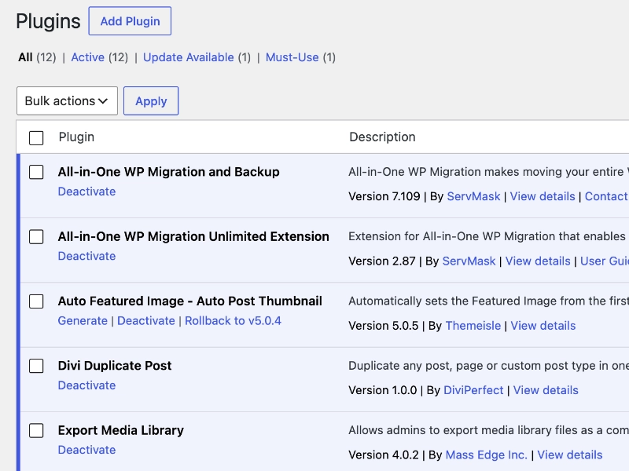Open ServMask author link for version 7.109
Image resolution: width=629 pixels, height=471 pixels.
tap(473, 196)
